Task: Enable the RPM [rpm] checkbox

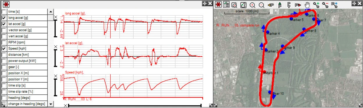Action: (x=4, y=42)
